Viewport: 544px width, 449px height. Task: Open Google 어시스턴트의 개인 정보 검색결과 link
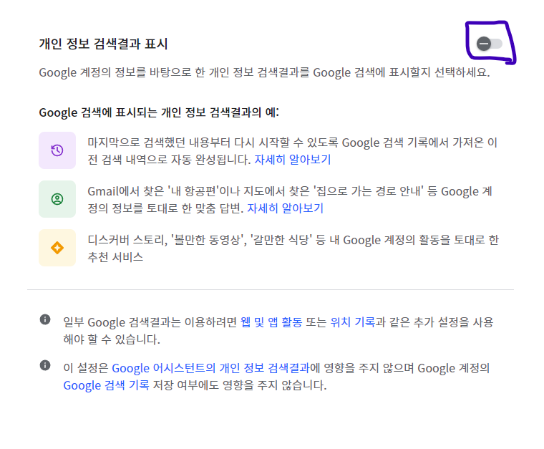(210, 368)
